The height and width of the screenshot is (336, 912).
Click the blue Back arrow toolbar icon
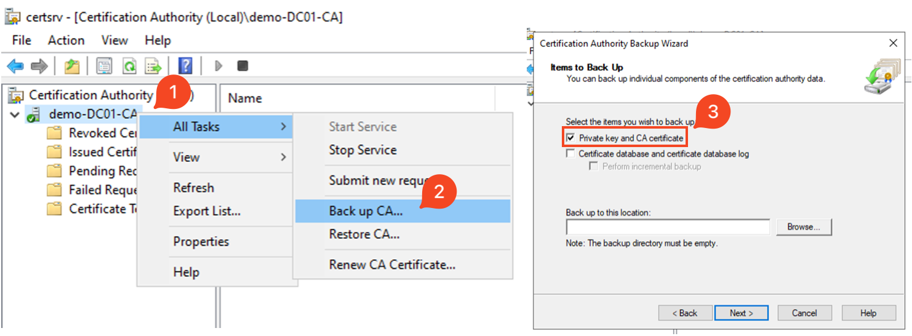[15, 66]
